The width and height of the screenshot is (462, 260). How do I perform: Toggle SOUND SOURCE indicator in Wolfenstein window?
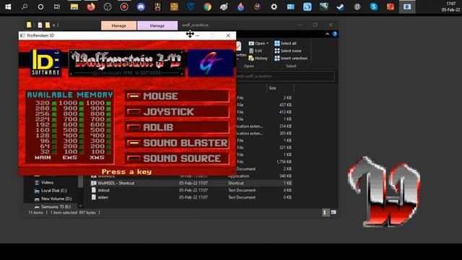coord(134,159)
